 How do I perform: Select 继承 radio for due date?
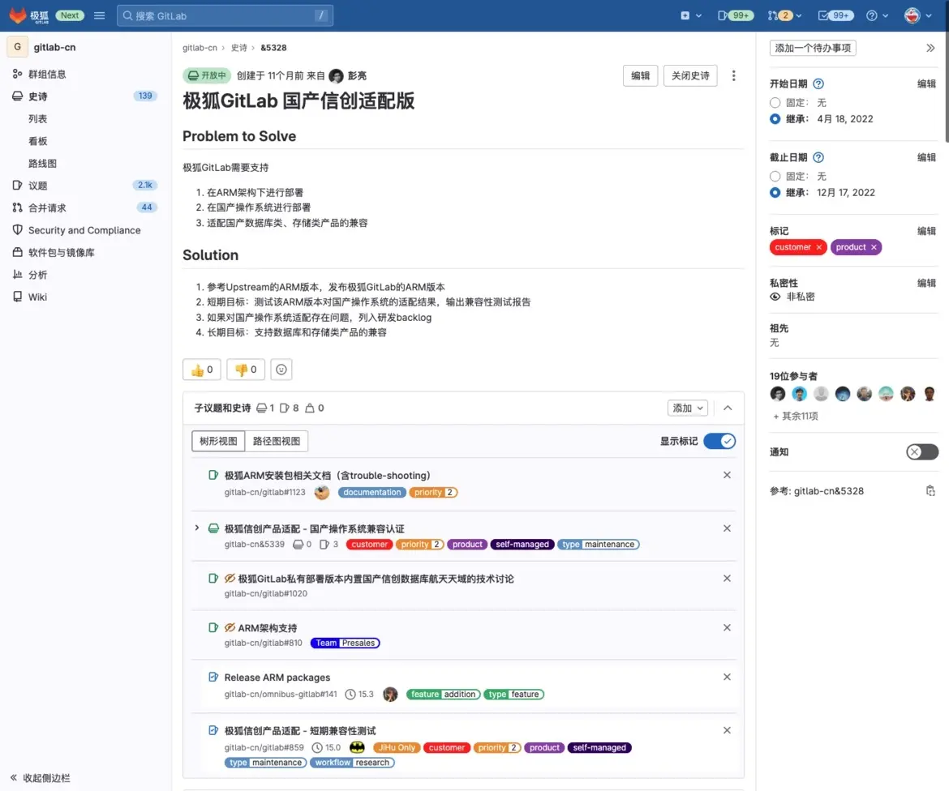click(775, 193)
